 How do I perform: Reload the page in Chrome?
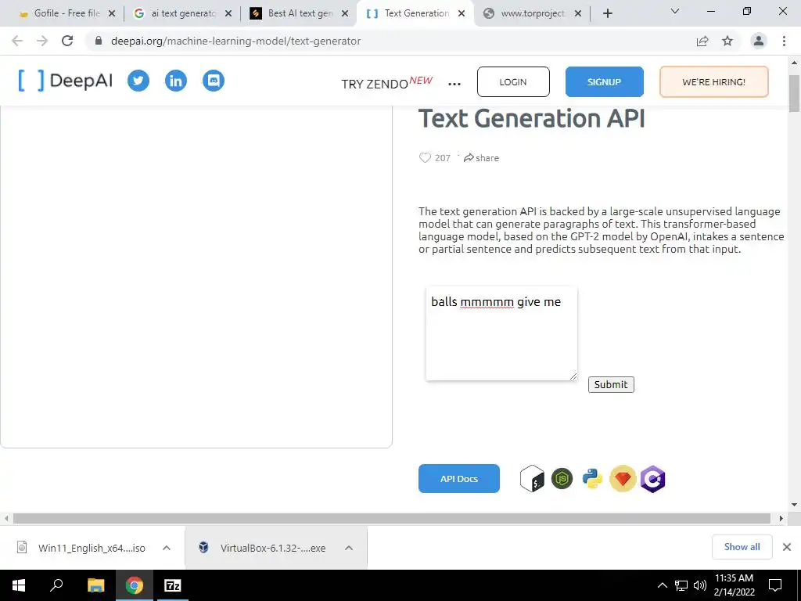(x=67, y=41)
